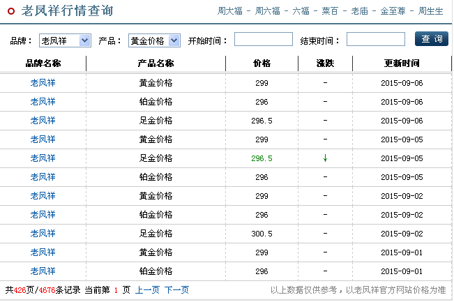Open the 周六福 link at top

pyautogui.click(x=268, y=11)
